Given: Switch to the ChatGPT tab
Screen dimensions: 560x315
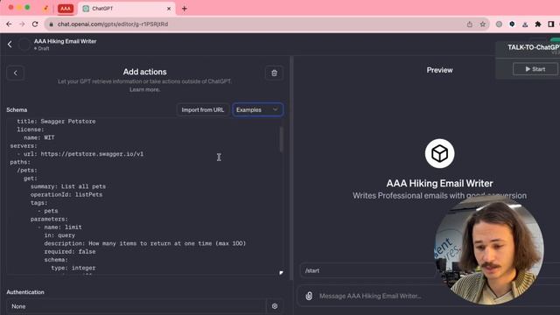Looking at the screenshot, I should coord(126,9).
